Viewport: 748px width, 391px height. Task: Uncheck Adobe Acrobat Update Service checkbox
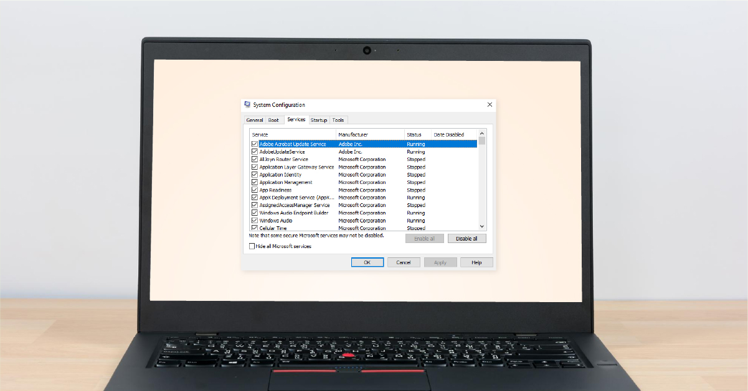click(254, 144)
